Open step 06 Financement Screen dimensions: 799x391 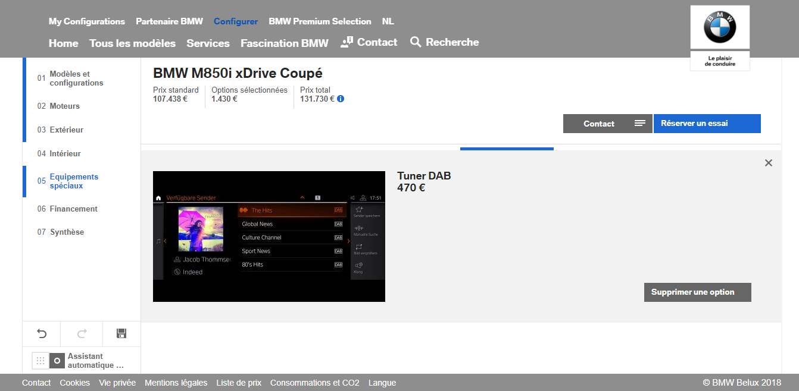pos(73,209)
